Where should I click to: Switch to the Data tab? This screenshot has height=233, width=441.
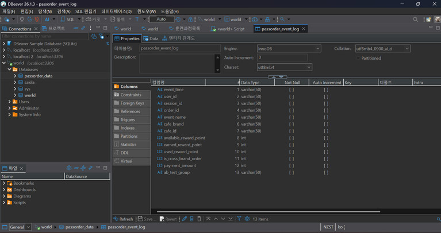151,38
